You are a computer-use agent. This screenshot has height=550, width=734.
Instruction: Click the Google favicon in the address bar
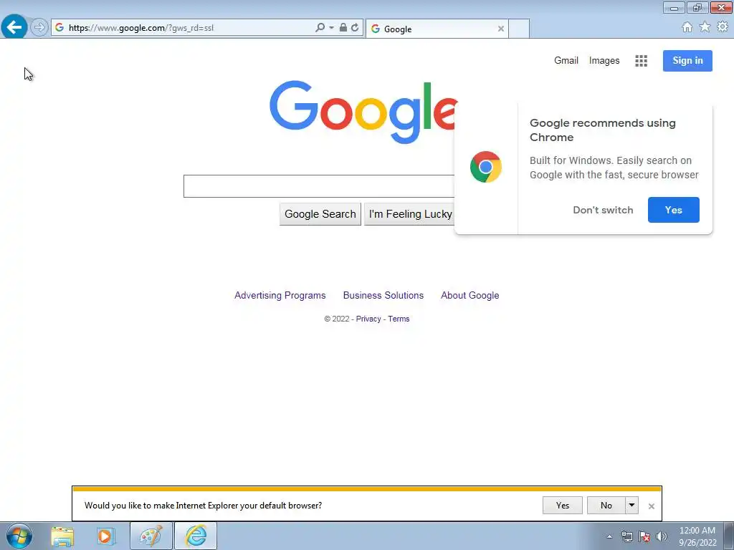point(59,28)
